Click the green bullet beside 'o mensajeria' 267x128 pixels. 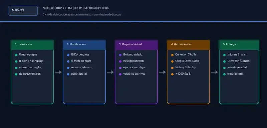coord(224,74)
